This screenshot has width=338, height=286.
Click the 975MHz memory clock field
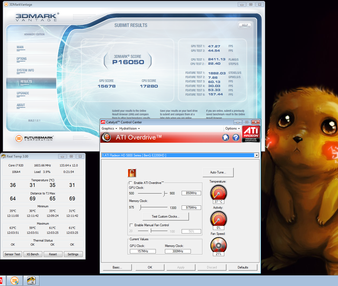[x=191, y=208]
